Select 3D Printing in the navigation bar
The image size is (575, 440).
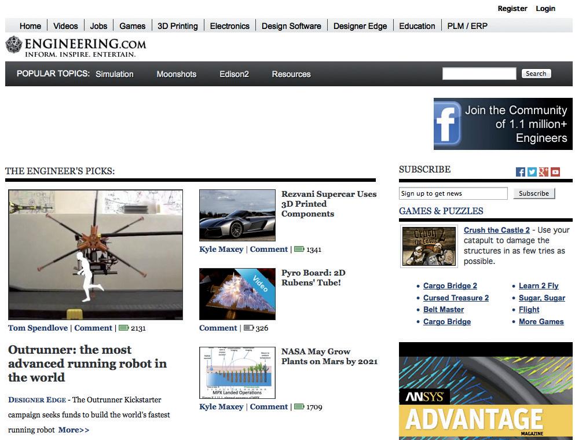tap(178, 26)
